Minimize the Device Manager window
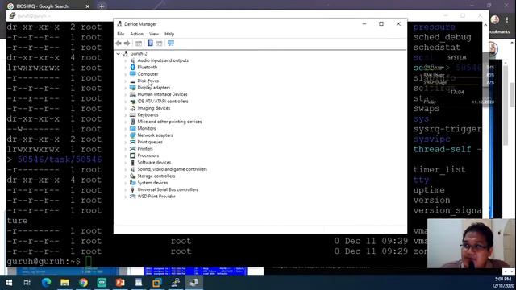This screenshot has width=516, height=290. (x=364, y=23)
